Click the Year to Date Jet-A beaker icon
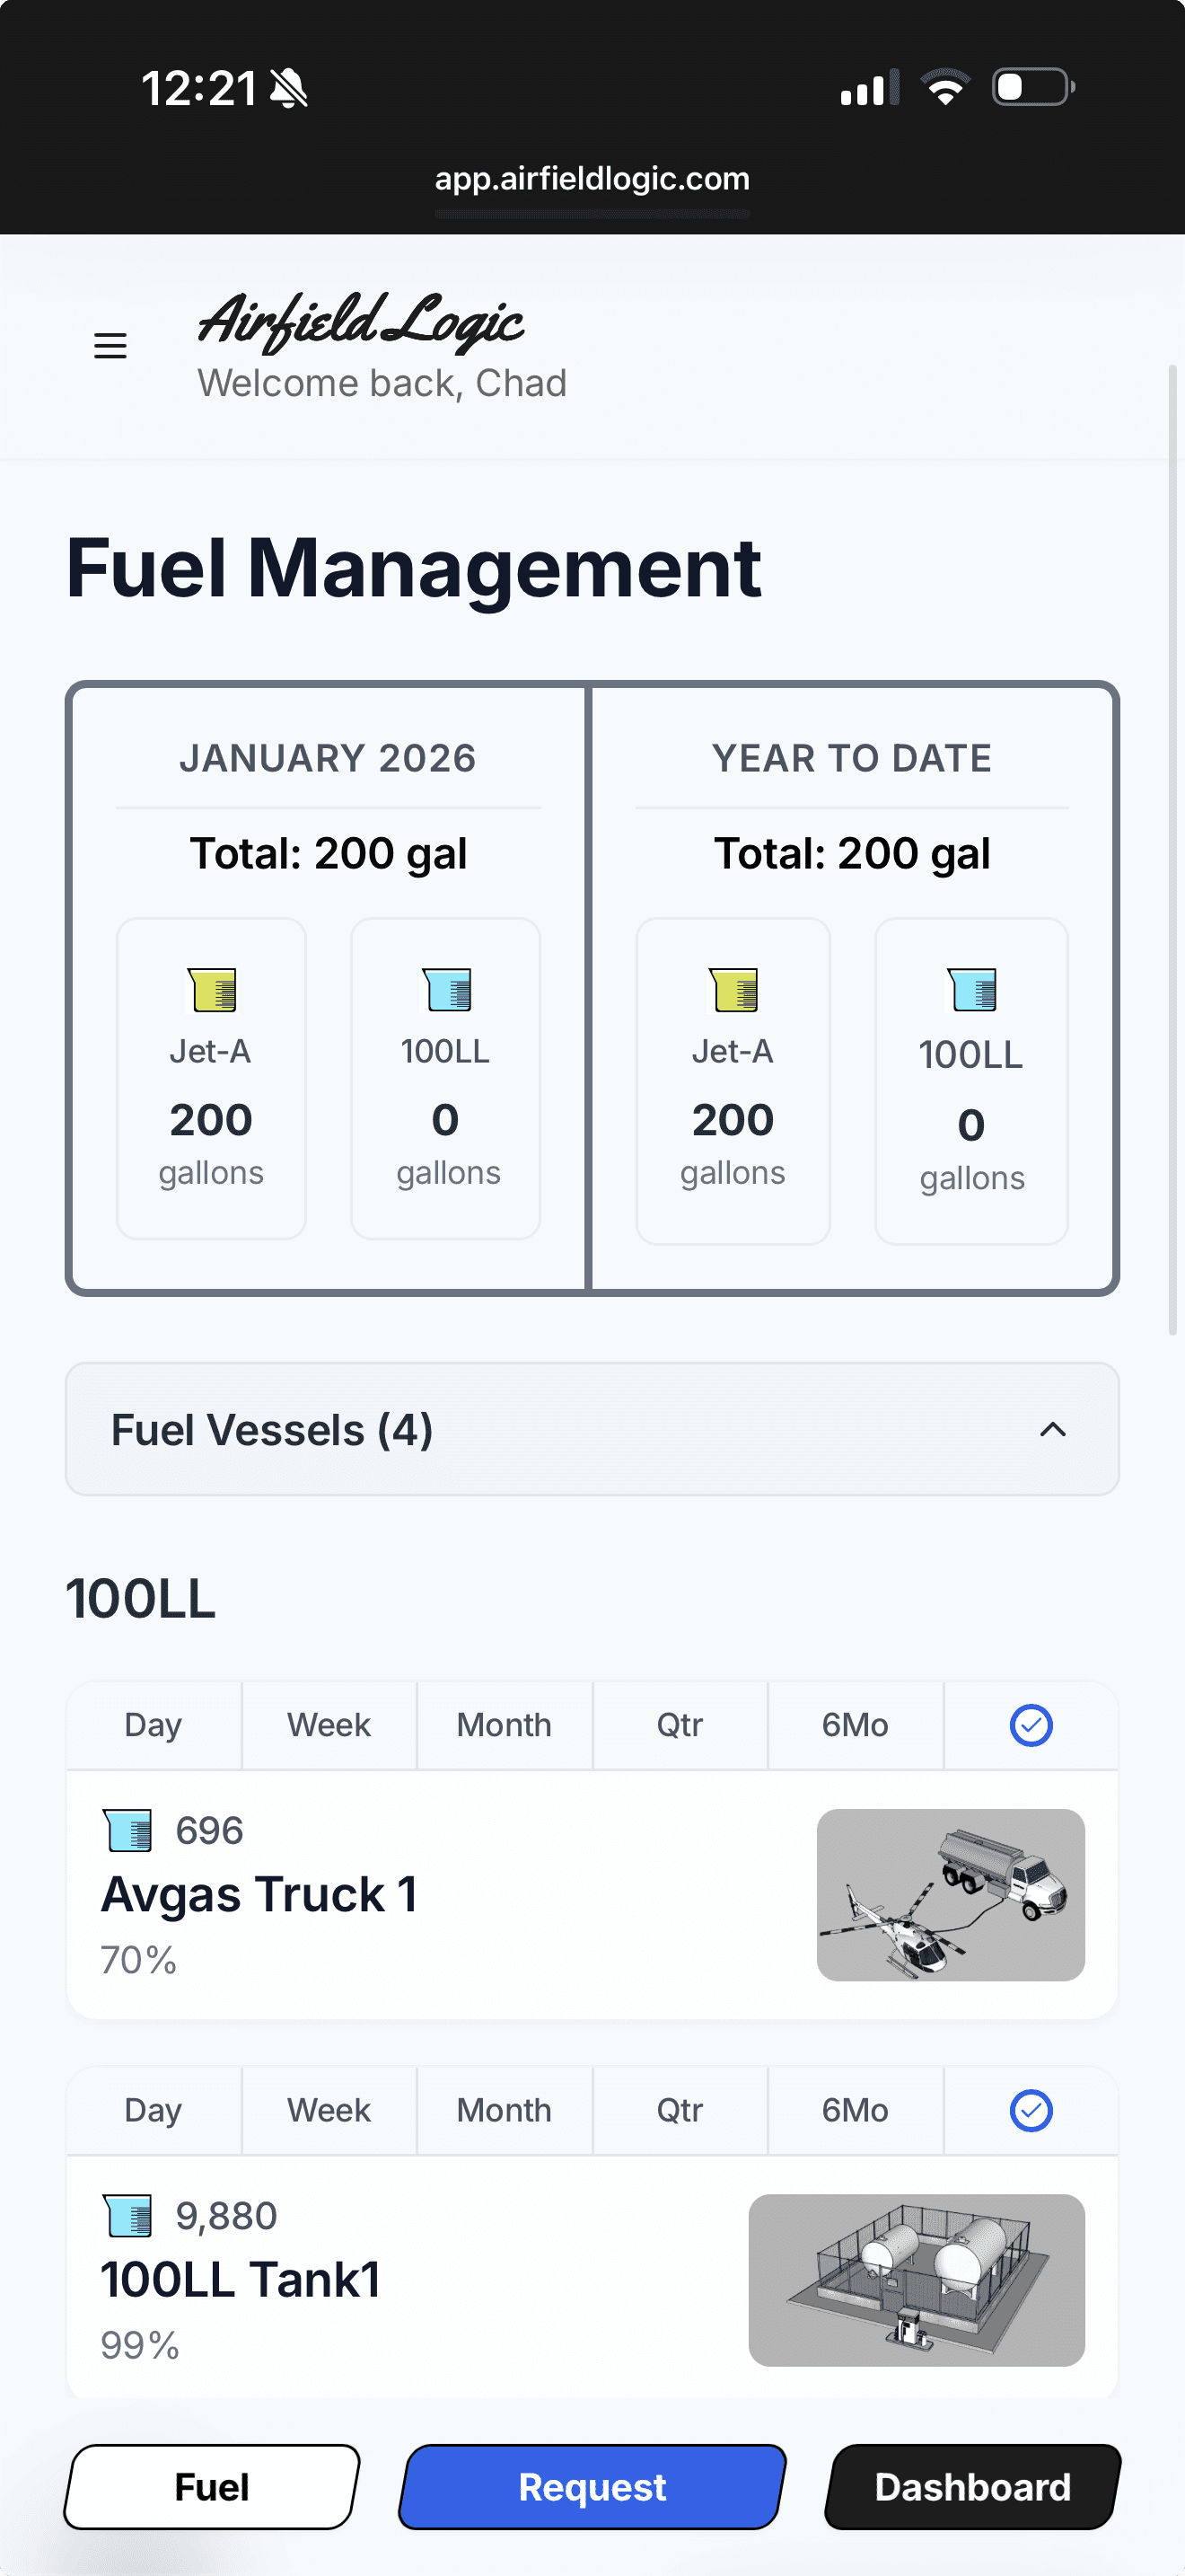The image size is (1185, 2576). [x=733, y=989]
